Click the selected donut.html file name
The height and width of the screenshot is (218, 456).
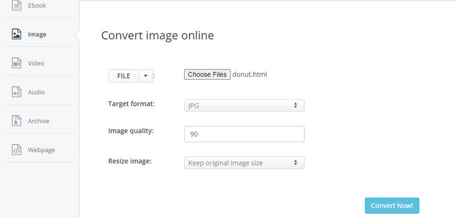click(x=250, y=75)
